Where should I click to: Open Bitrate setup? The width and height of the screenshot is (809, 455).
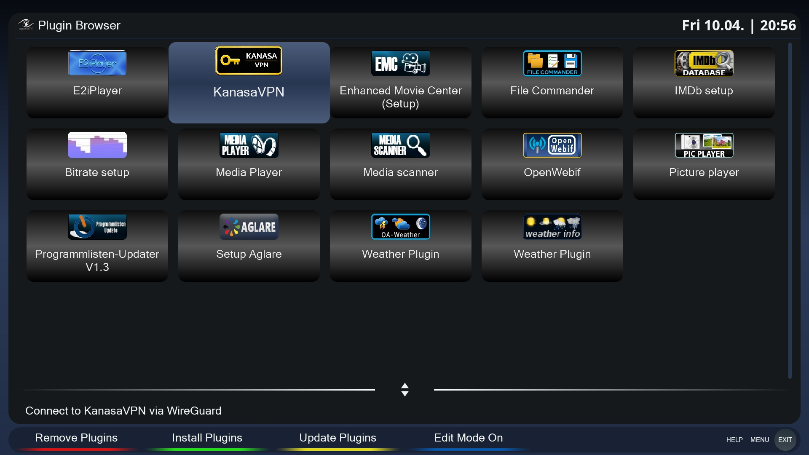(97, 164)
